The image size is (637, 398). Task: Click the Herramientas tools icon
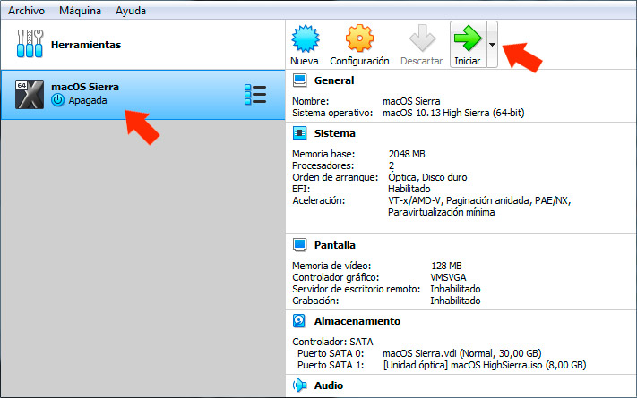(x=30, y=44)
